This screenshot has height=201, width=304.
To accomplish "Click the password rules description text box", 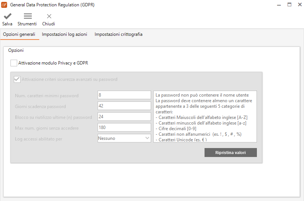I will (x=205, y=117).
